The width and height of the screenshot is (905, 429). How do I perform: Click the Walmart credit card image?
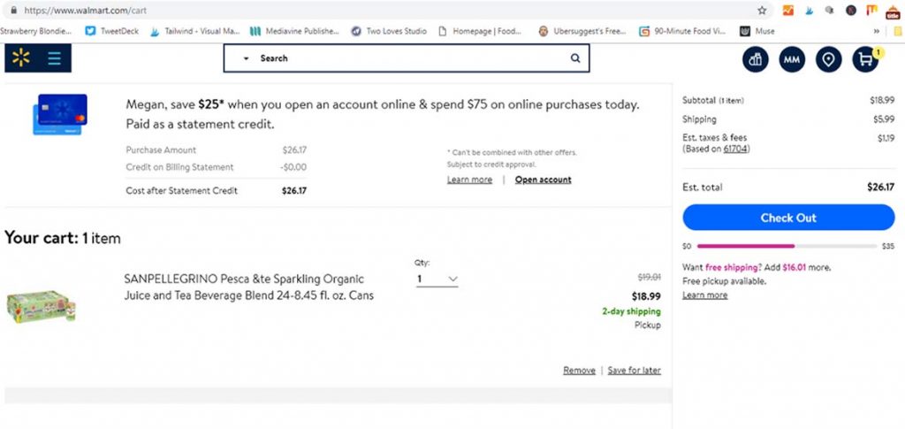(x=60, y=114)
